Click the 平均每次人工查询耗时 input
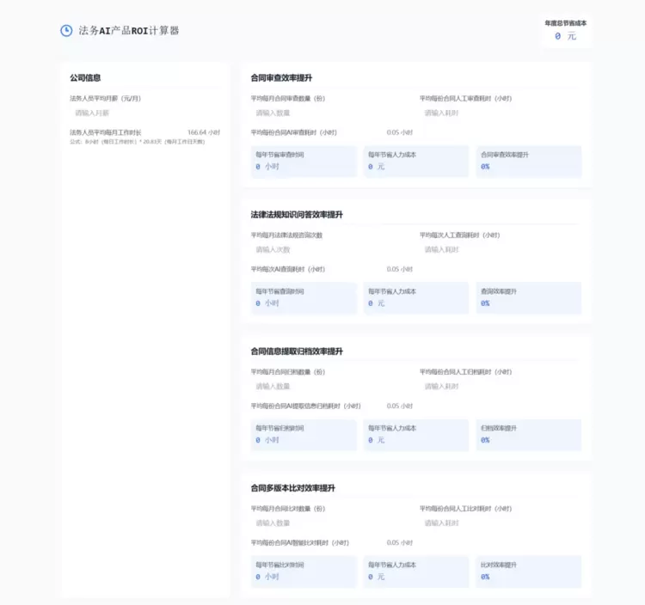 click(499, 249)
